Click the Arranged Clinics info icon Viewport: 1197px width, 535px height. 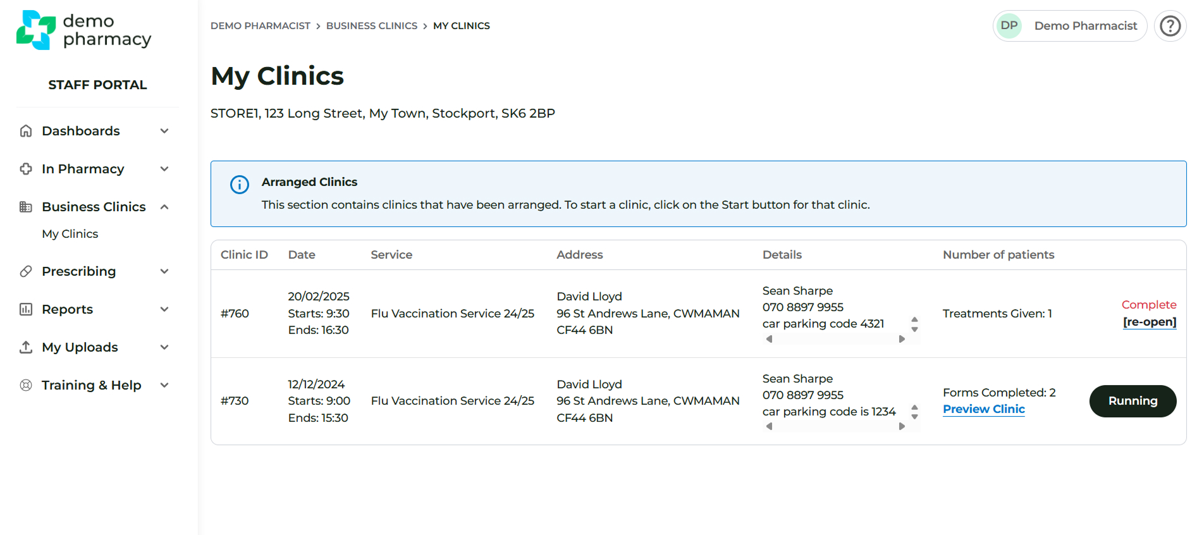click(x=240, y=185)
